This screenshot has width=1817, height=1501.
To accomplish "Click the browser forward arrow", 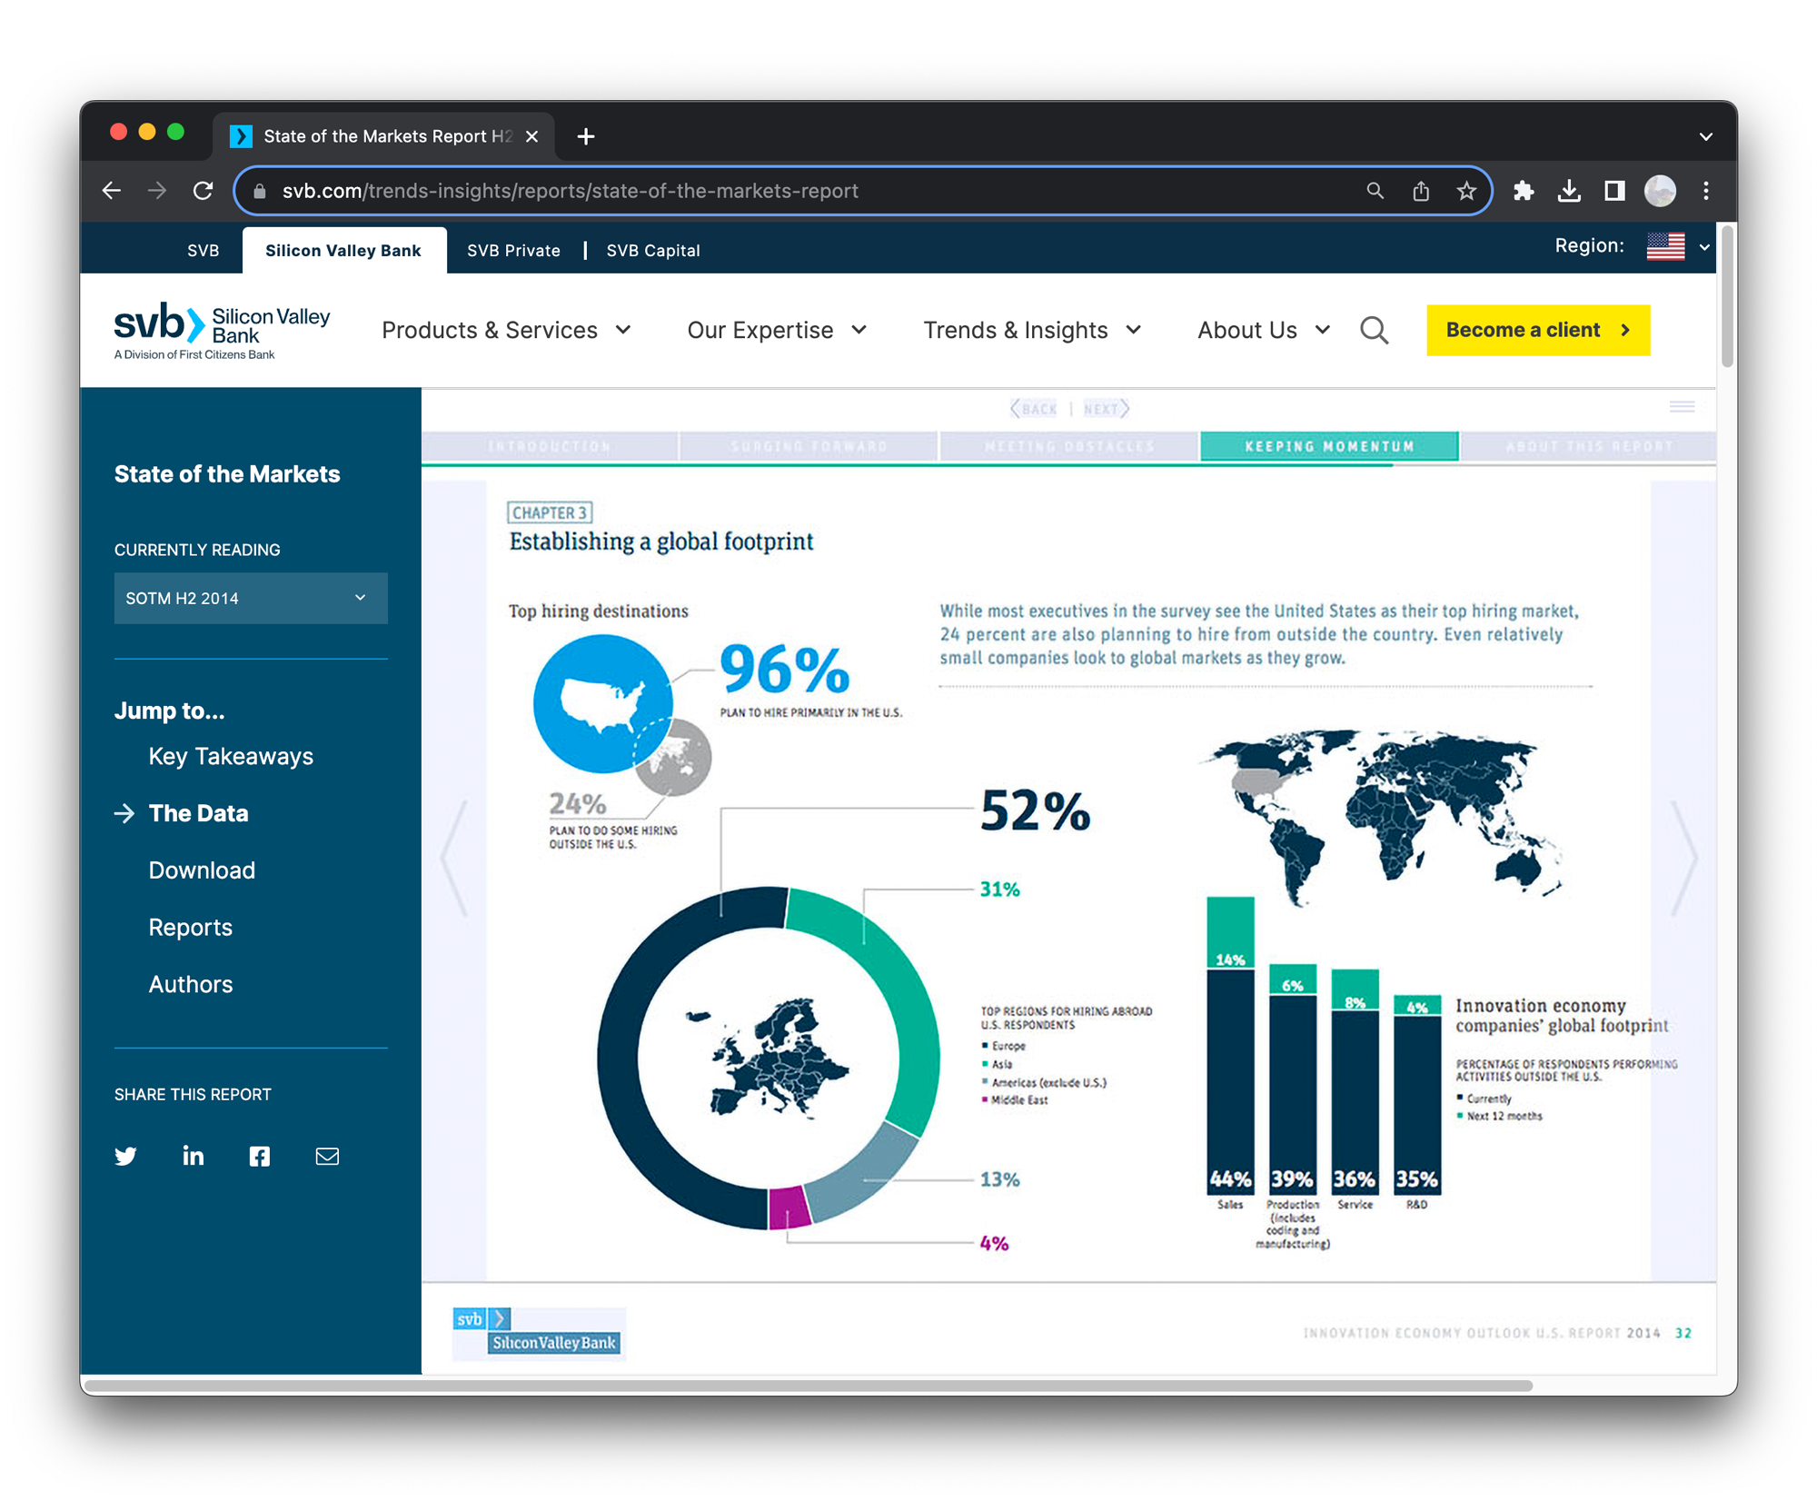I will [157, 191].
